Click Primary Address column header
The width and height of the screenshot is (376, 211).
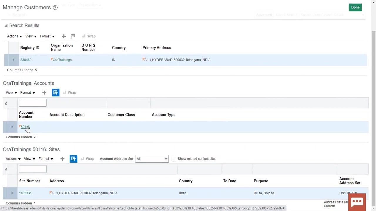point(157,47)
